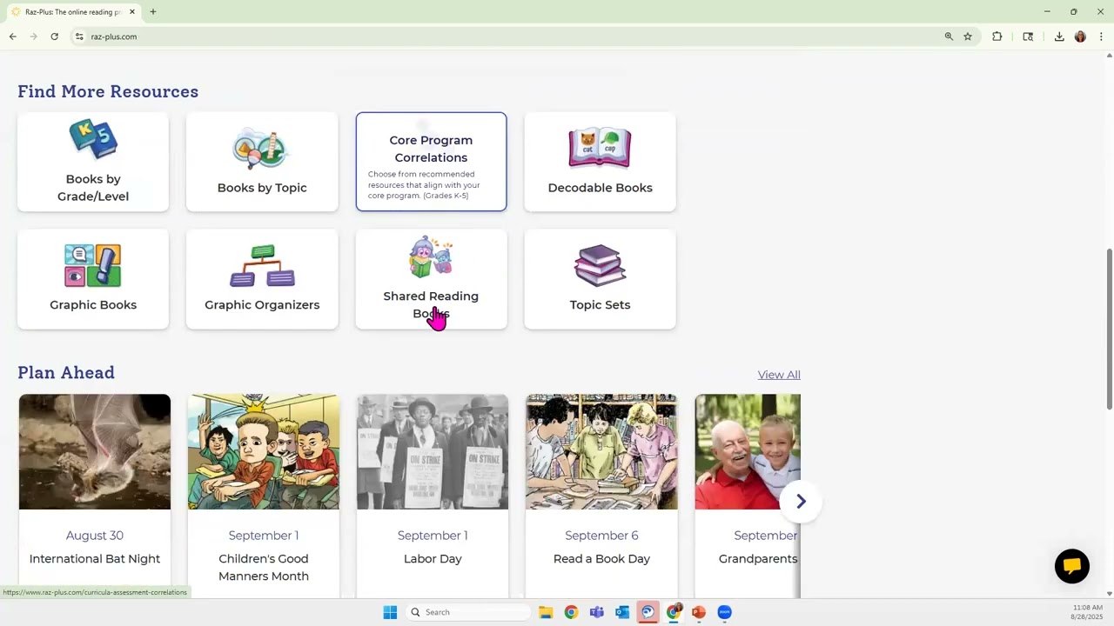
Task: Open the Topic Sets stacked books icon
Action: 600,266
